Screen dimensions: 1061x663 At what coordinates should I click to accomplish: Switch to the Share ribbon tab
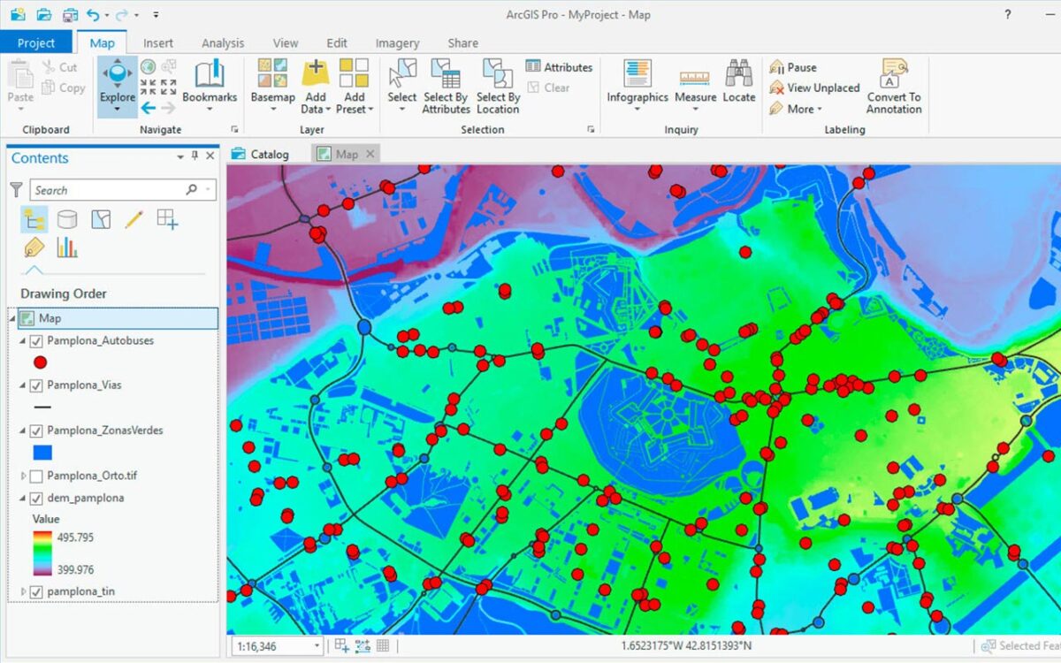(x=462, y=42)
